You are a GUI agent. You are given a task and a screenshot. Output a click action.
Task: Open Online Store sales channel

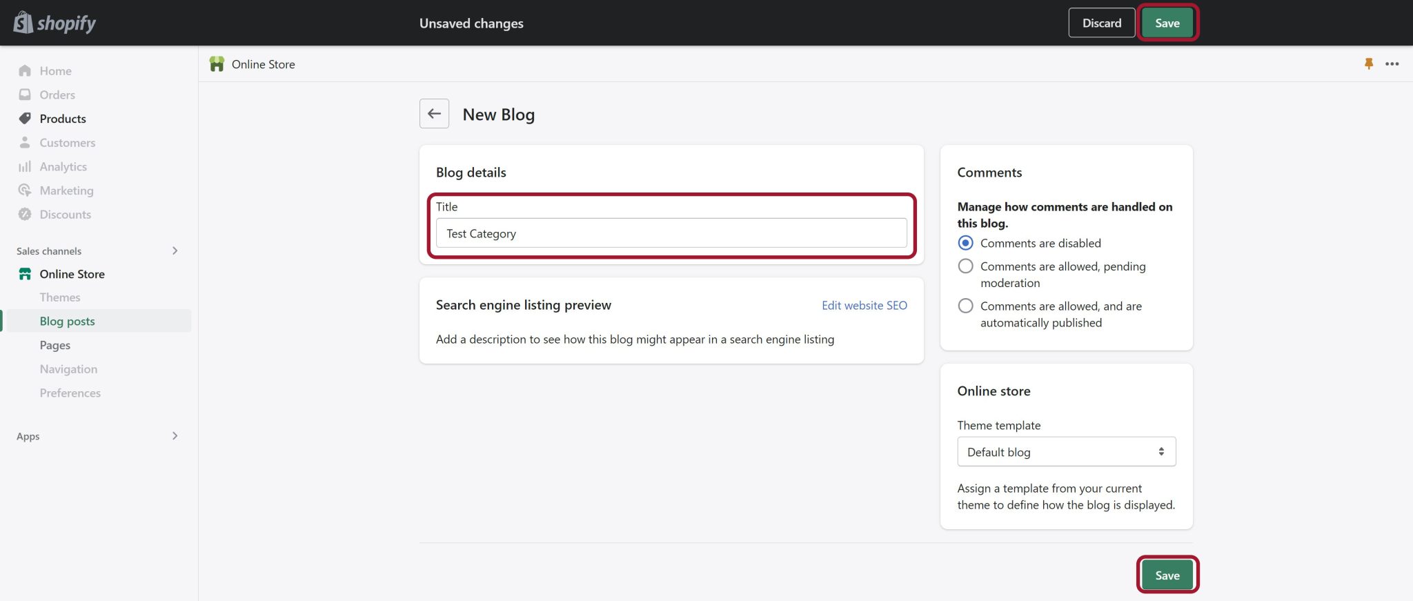(72, 274)
